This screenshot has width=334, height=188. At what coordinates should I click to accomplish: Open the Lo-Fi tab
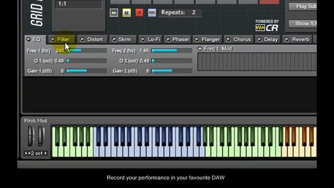pyautogui.click(x=151, y=40)
